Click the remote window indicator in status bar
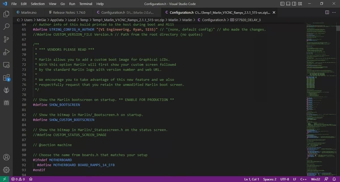Viewport: 340px width, 182px height. 4,179
